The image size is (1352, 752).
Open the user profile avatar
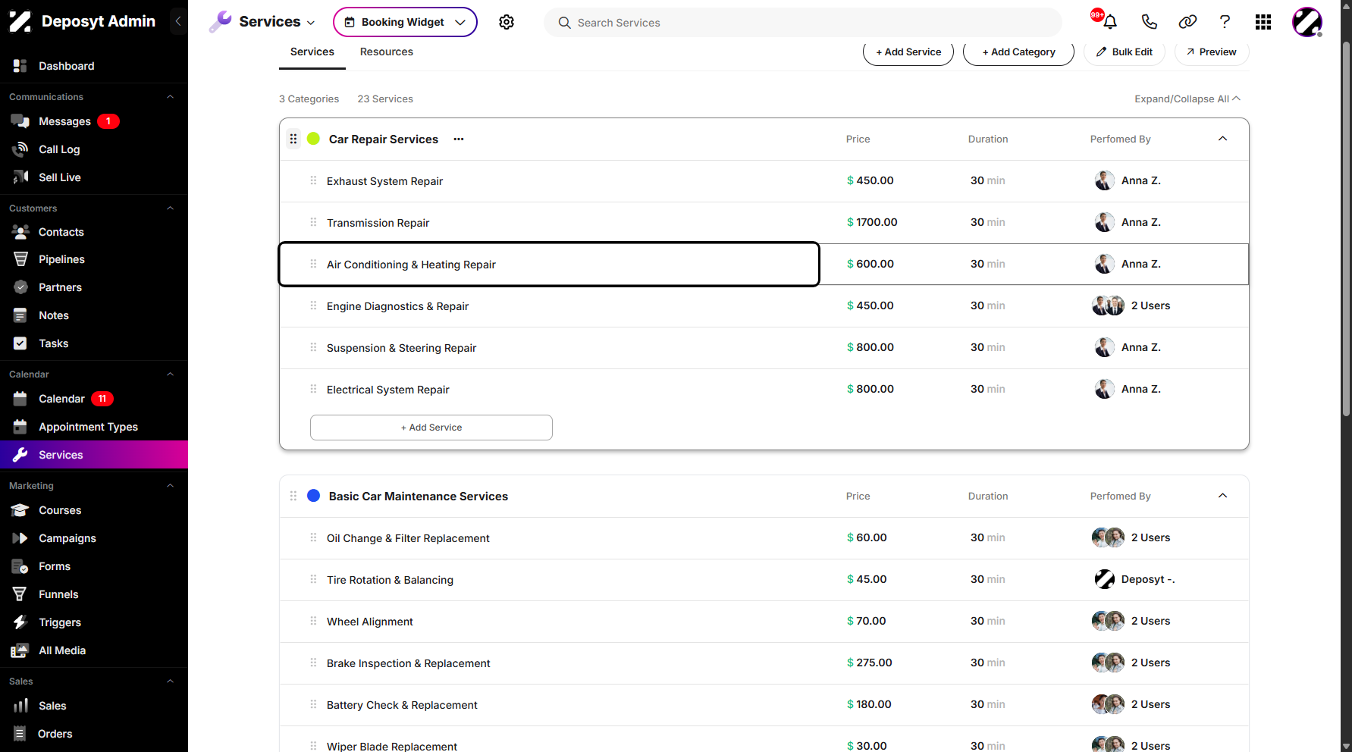click(x=1307, y=22)
